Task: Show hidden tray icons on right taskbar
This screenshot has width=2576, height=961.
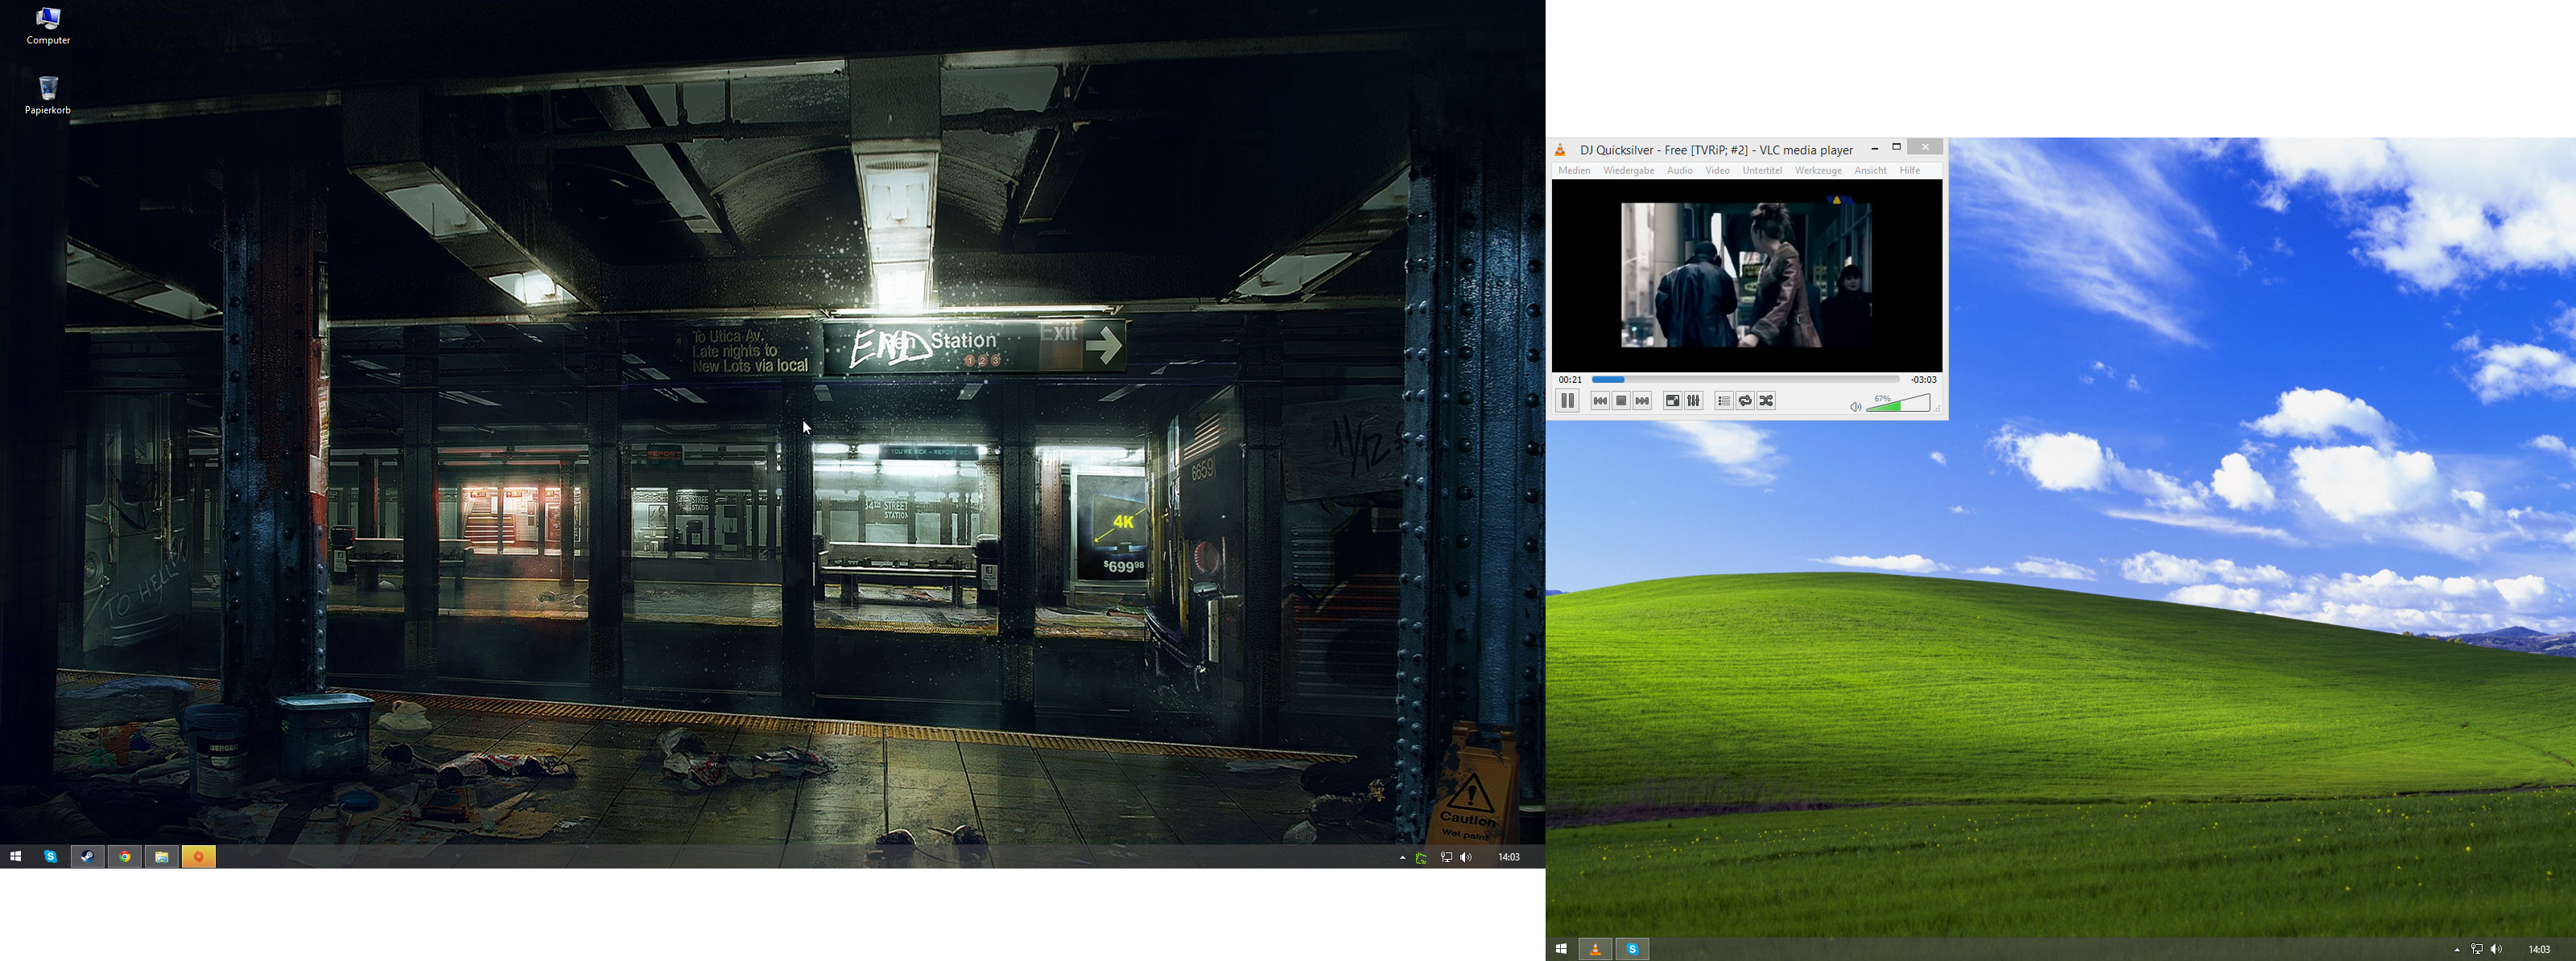Action: 2457,950
